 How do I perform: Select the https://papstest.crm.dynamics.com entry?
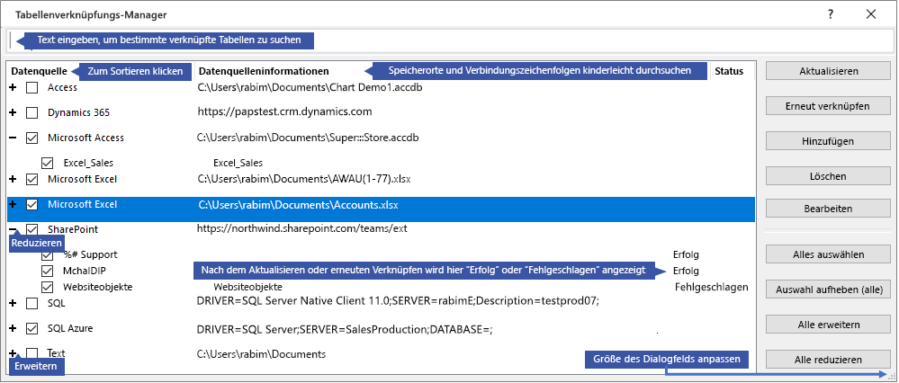click(285, 111)
